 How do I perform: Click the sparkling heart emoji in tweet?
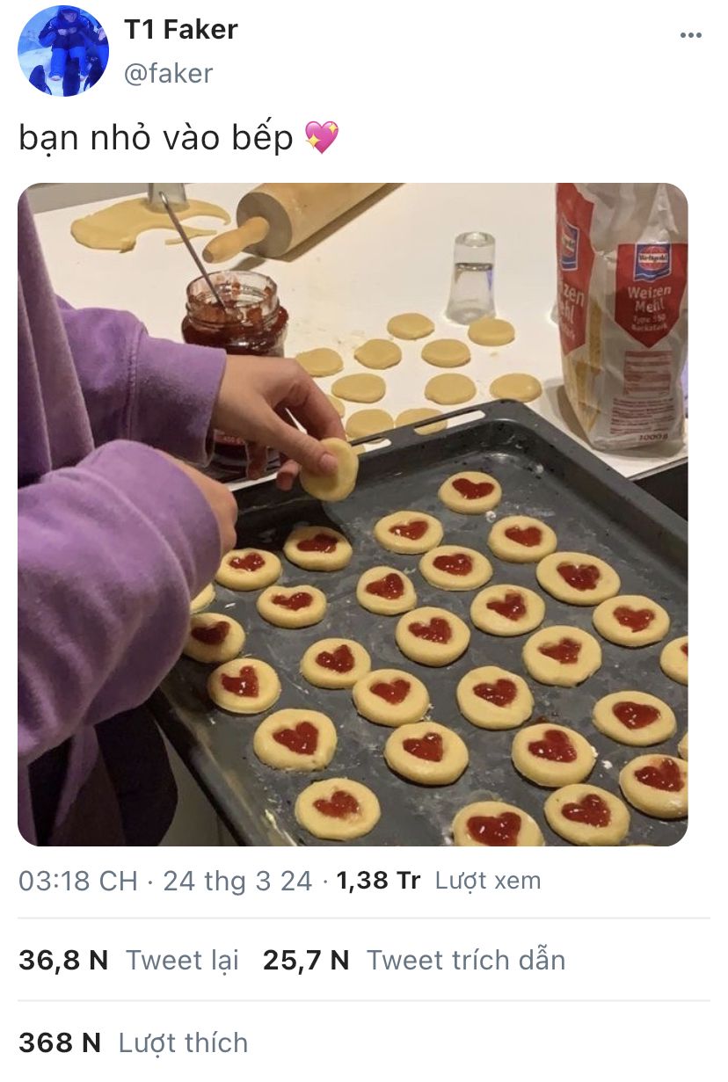321,138
